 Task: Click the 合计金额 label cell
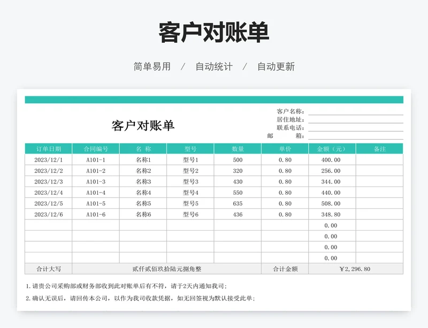pos(285,269)
